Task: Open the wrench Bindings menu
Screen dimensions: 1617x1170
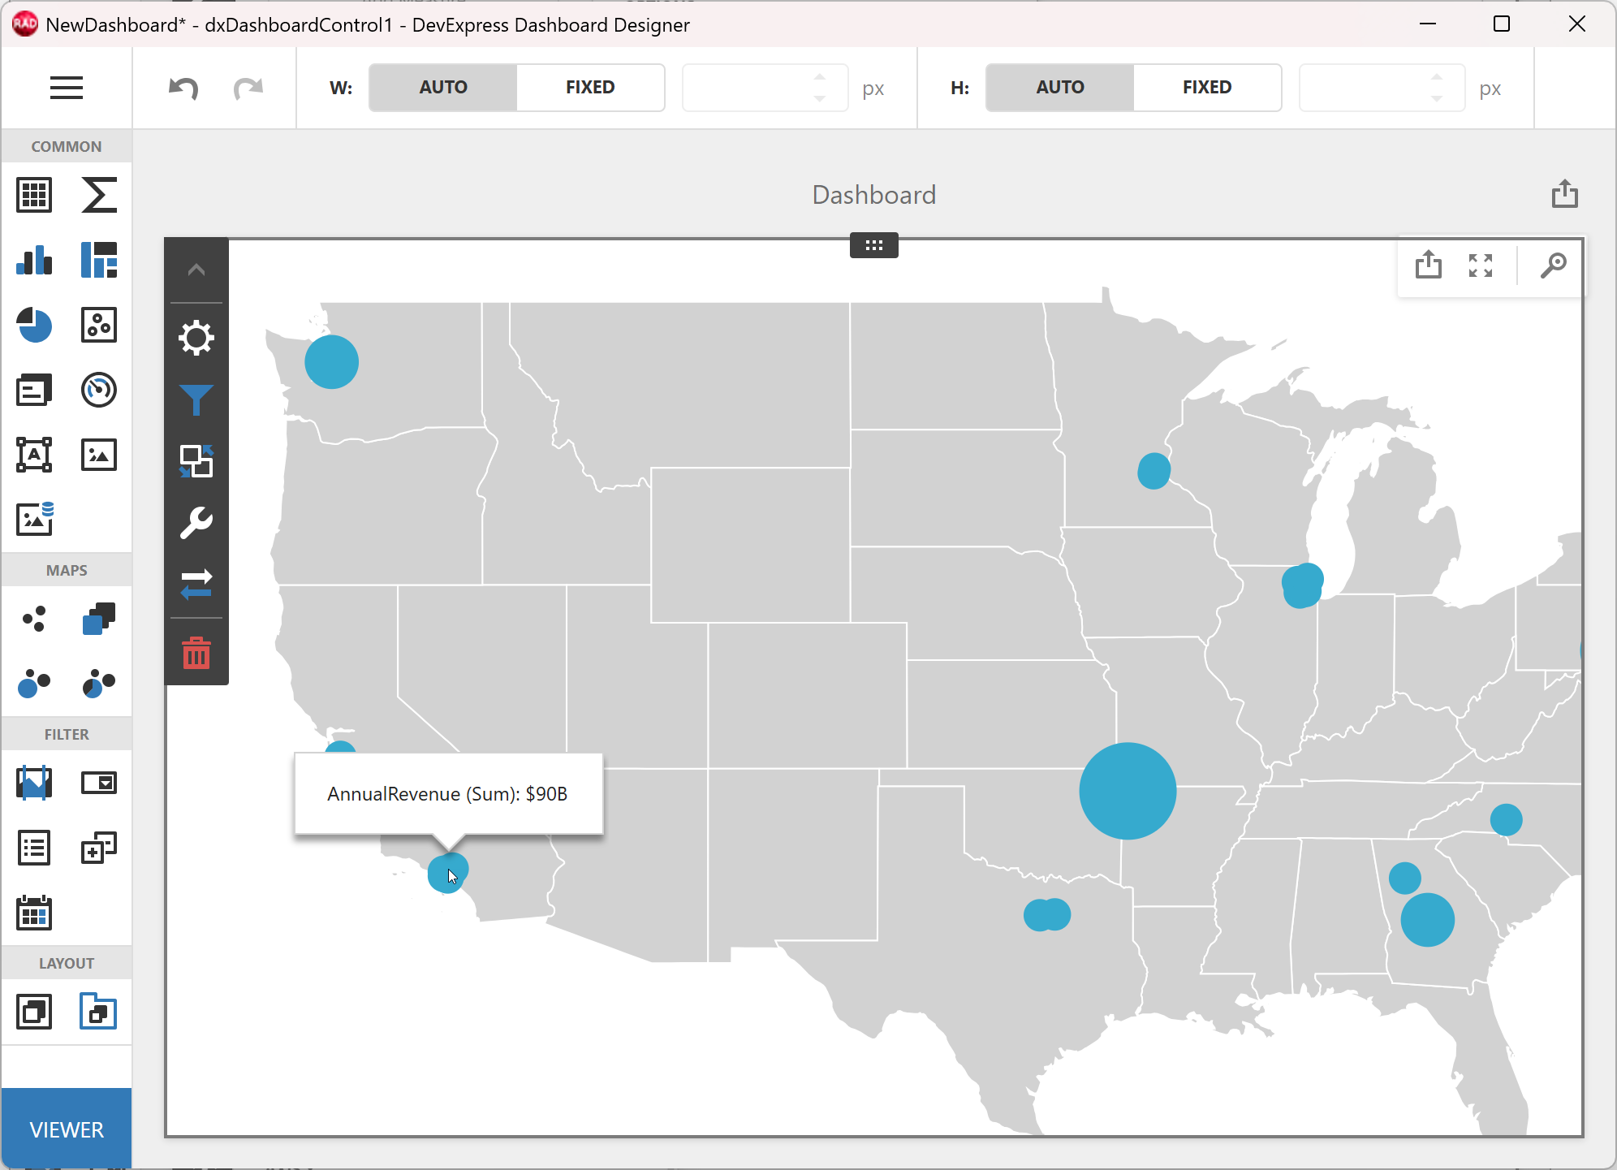Action: [196, 523]
